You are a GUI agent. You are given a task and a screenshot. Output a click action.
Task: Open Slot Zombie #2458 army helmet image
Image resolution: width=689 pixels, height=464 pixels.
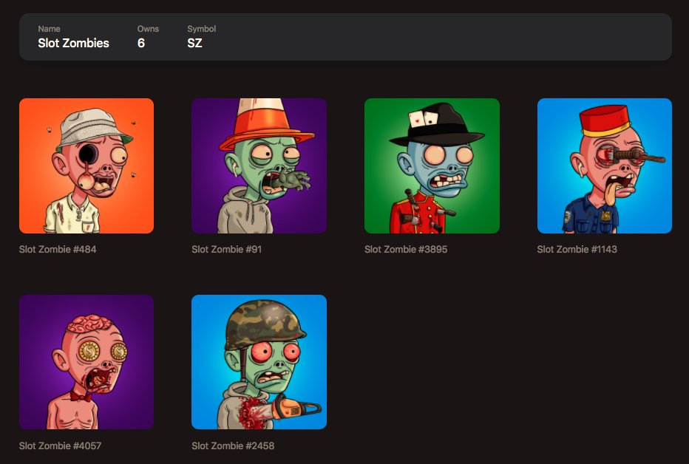259,362
